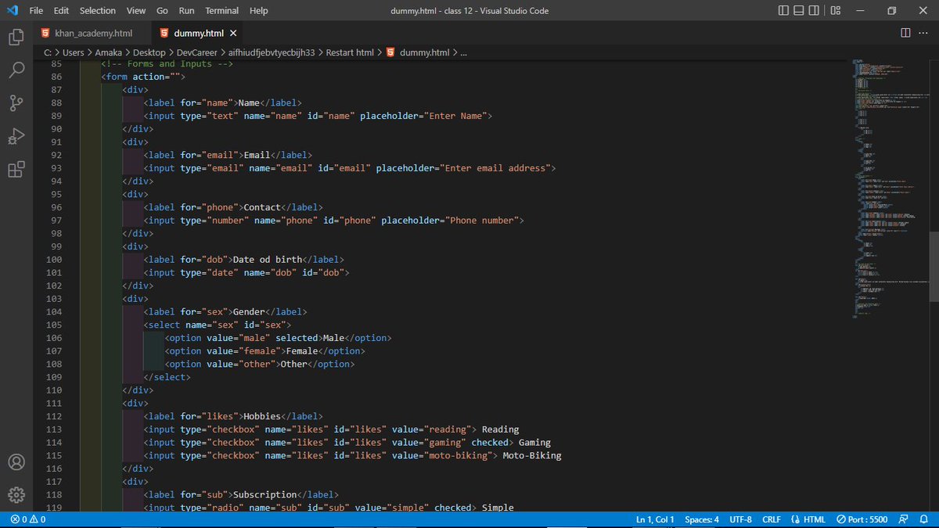Open the Explorer view in activity bar

(16, 37)
